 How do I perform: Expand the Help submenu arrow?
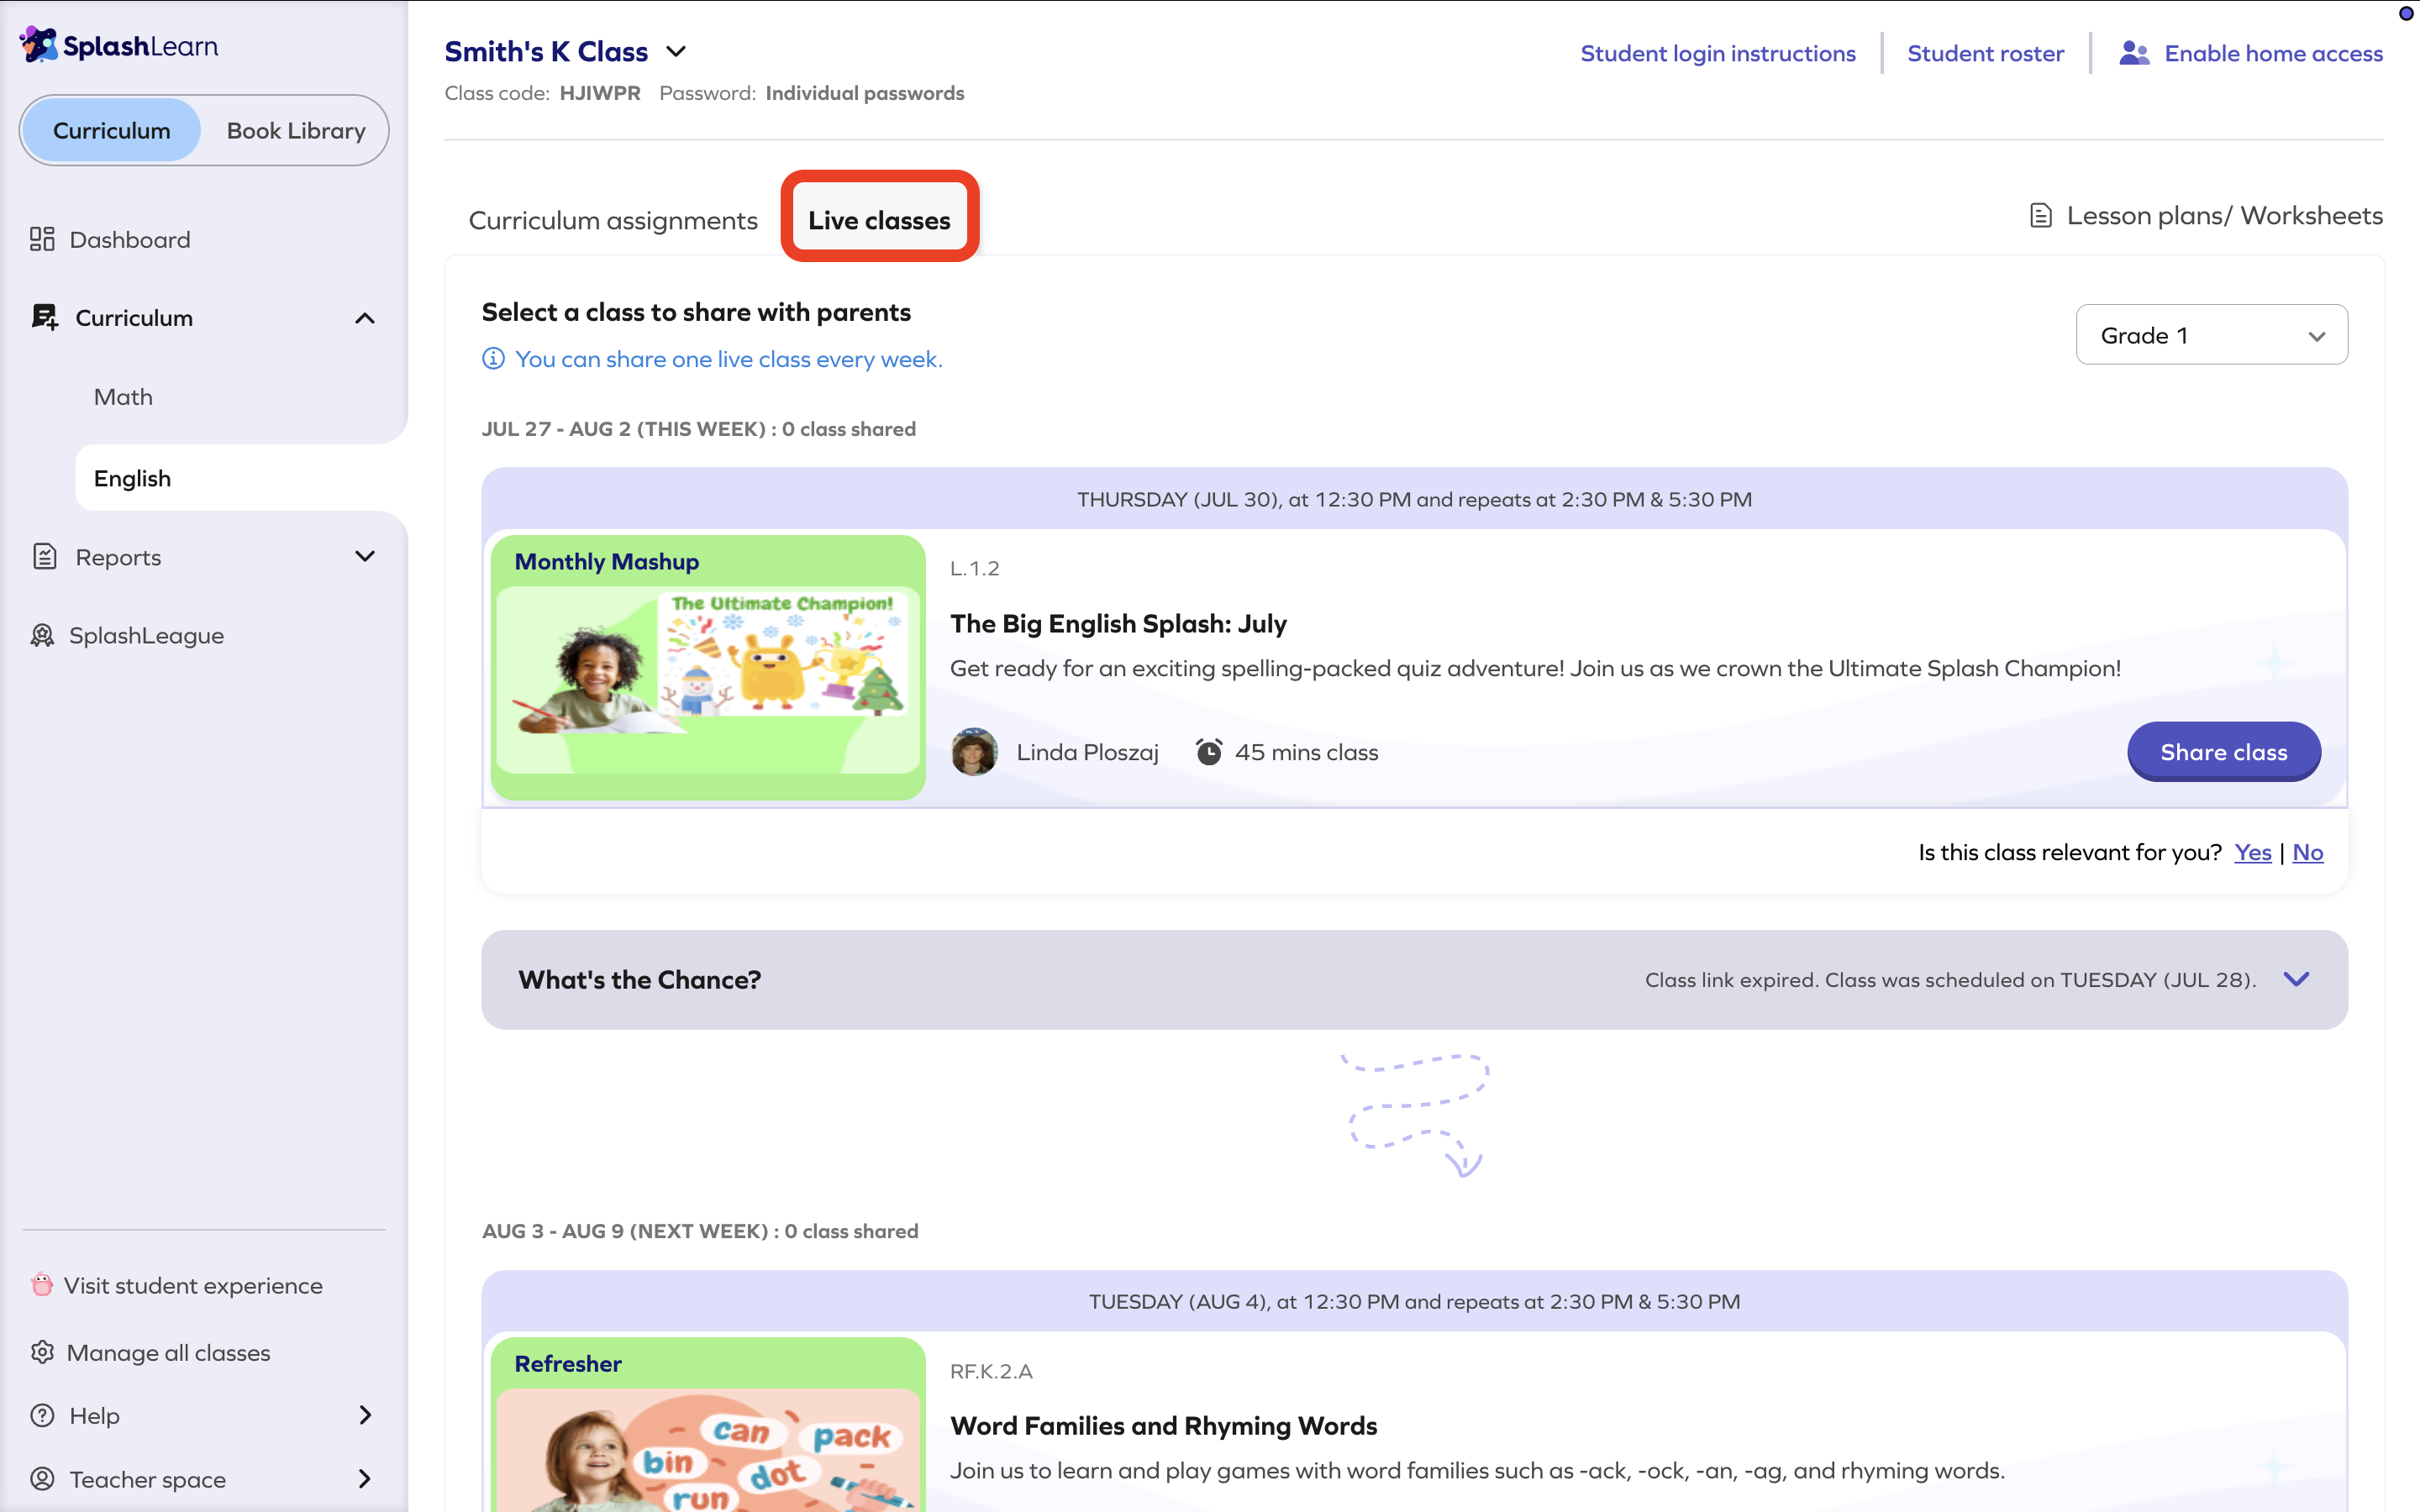coord(365,1415)
